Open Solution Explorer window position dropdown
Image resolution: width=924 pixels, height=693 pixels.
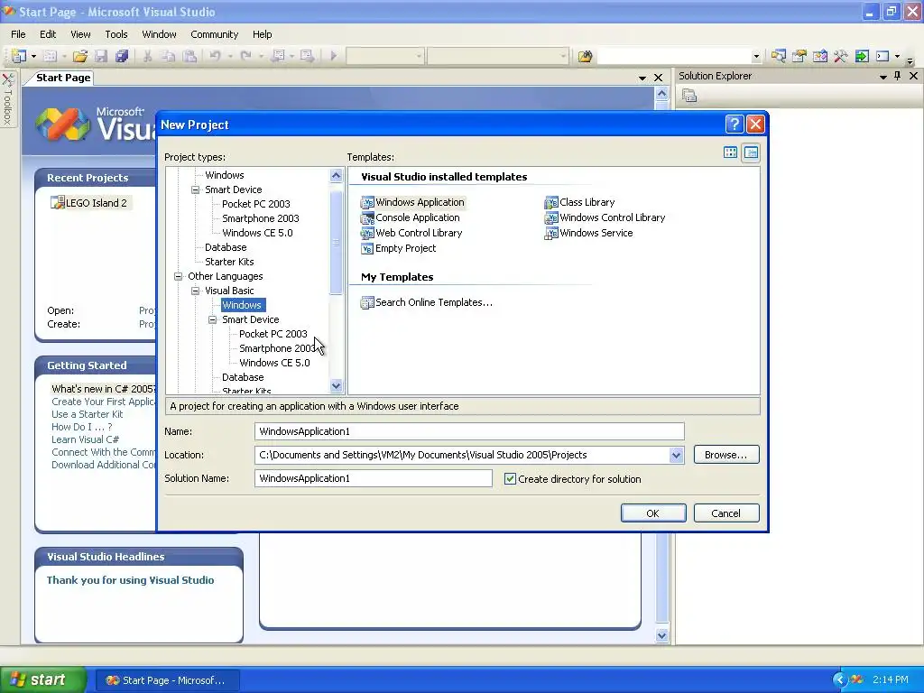point(882,77)
